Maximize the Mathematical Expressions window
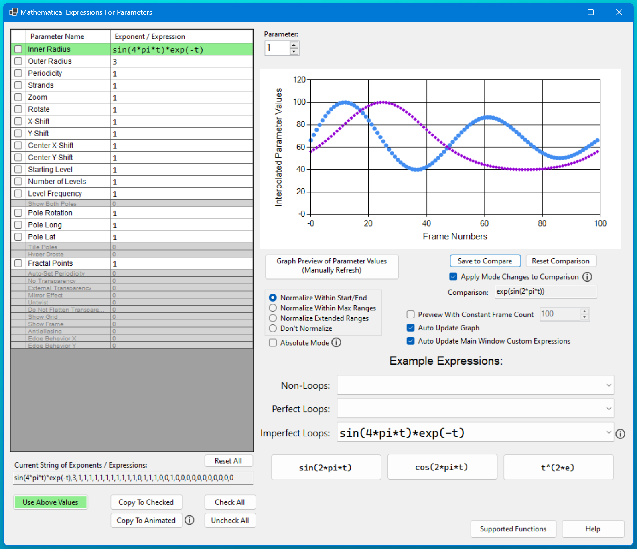 click(590, 12)
